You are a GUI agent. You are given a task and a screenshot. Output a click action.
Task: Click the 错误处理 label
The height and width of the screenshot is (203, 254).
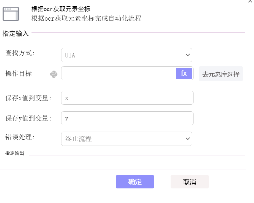20,137
